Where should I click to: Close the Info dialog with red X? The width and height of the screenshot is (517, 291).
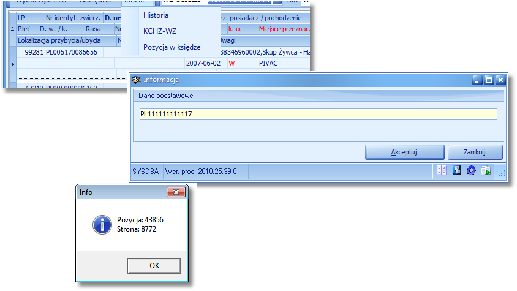click(176, 192)
